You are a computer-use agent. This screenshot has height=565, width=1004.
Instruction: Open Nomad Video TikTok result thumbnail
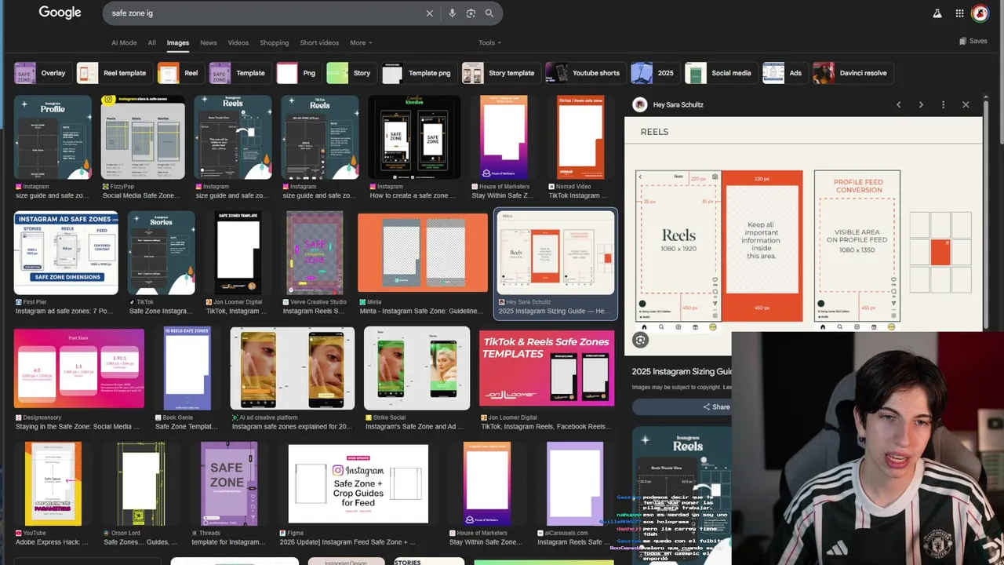click(581, 137)
